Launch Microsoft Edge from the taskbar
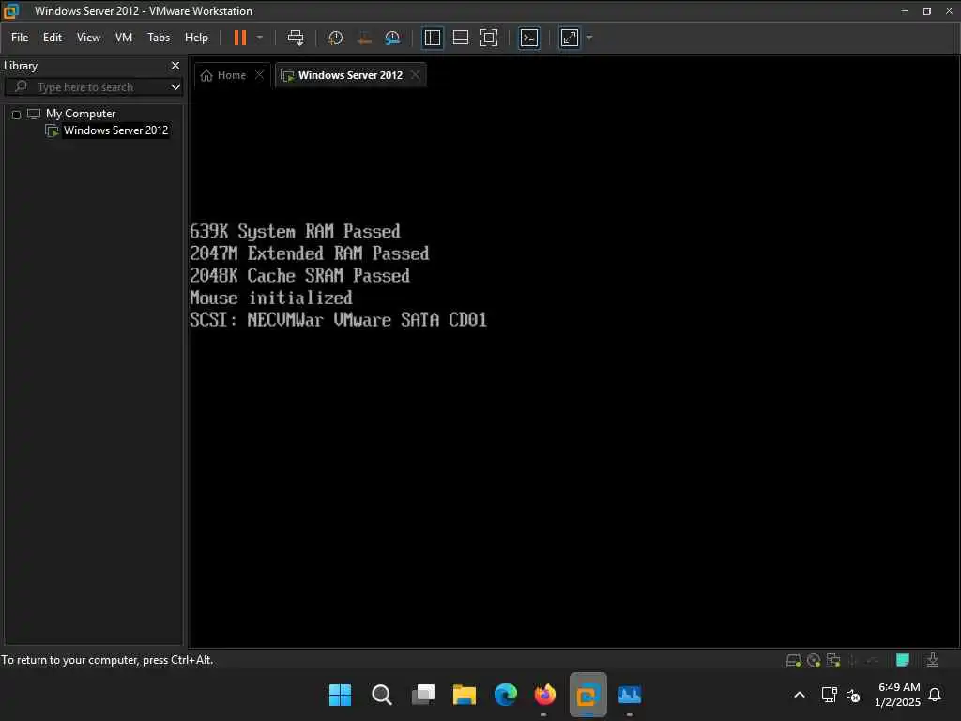The width and height of the screenshot is (961, 721). (506, 695)
